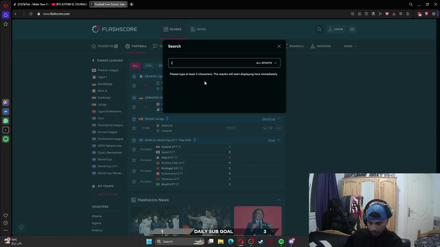Screen dimensions: 440x247
Task: Open Serie A in pinned leagues
Action: [102, 91]
